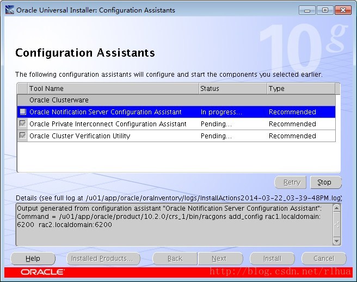Click the Install button
This screenshot has width=357, height=282.
tap(272, 259)
